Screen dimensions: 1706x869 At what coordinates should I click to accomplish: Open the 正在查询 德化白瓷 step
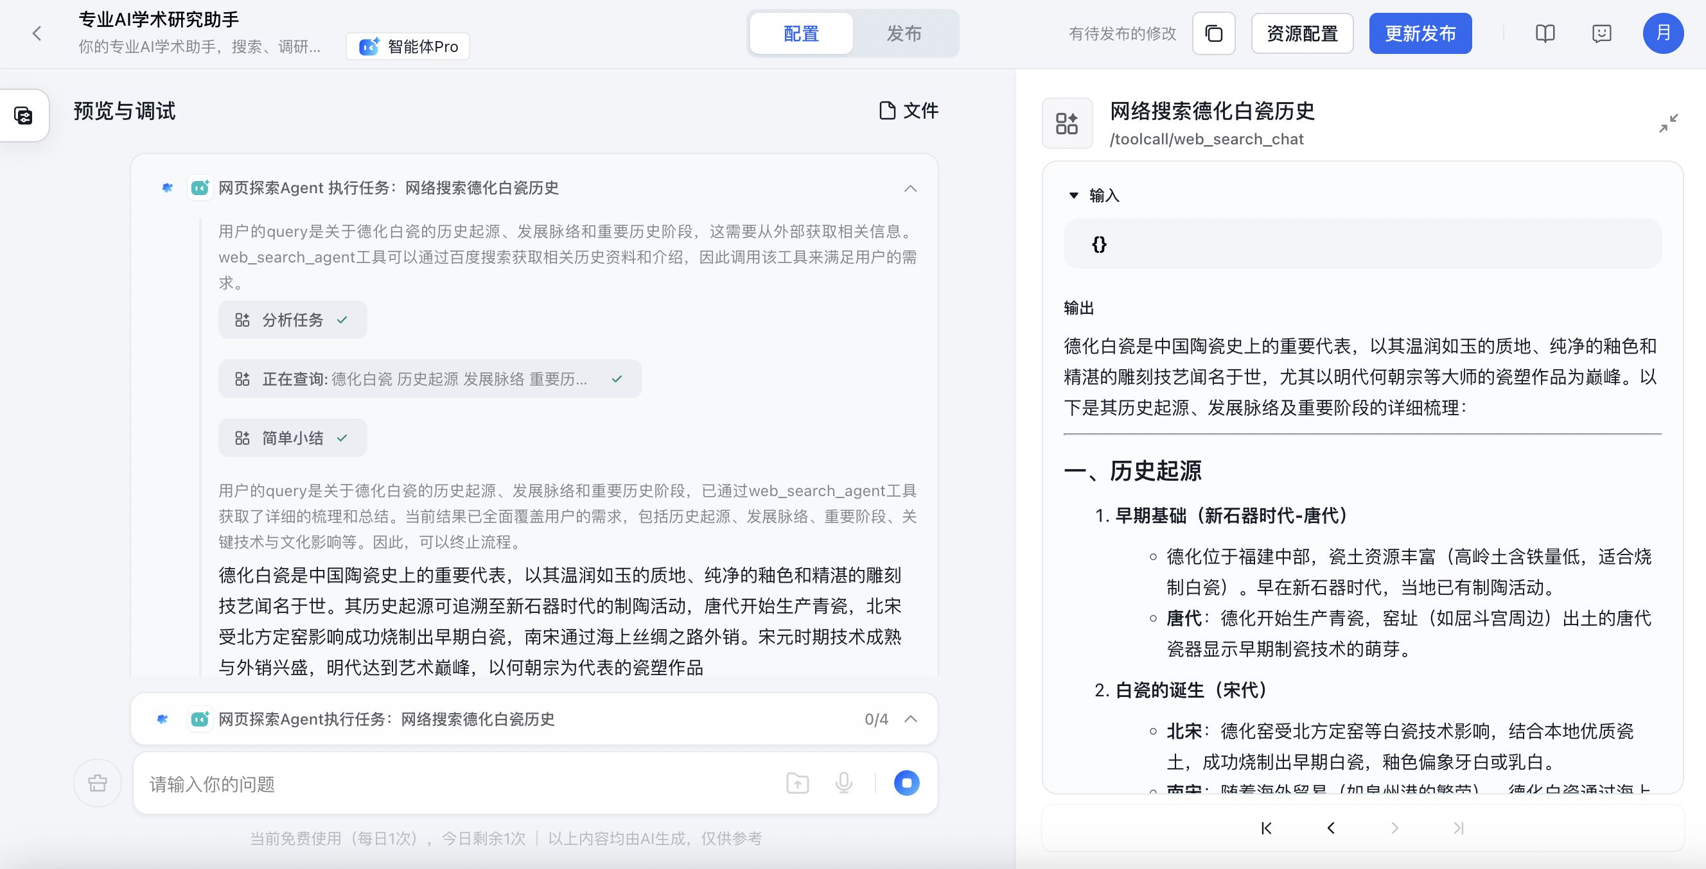(430, 379)
